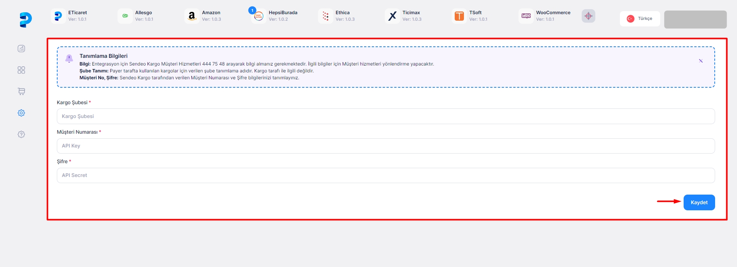Click the crosshair target icon in top bar
Image resolution: width=737 pixels, height=267 pixels.
point(588,16)
